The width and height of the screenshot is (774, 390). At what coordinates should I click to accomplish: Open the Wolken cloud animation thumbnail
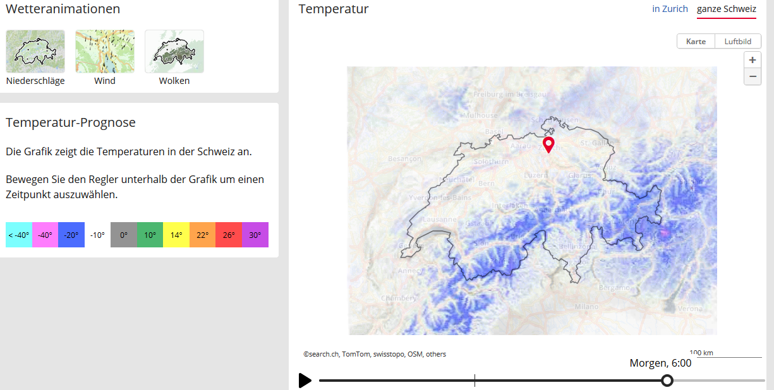pyautogui.click(x=174, y=51)
